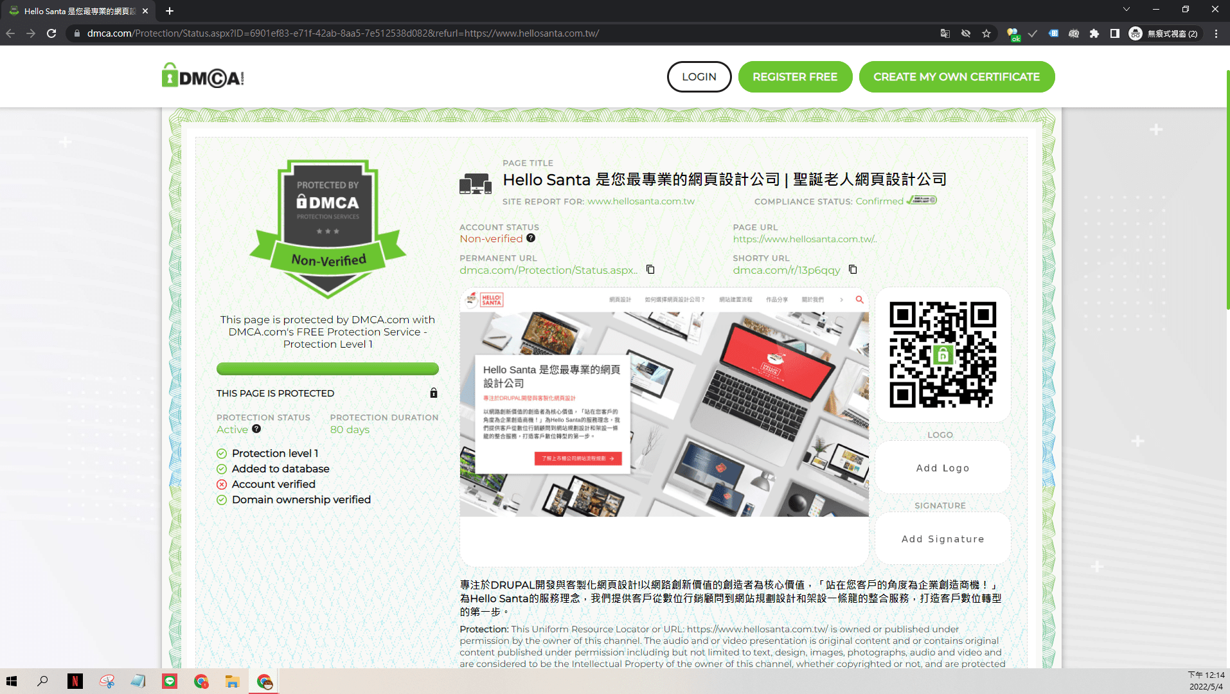
Task: Click Protection level 1 check item
Action: click(267, 453)
